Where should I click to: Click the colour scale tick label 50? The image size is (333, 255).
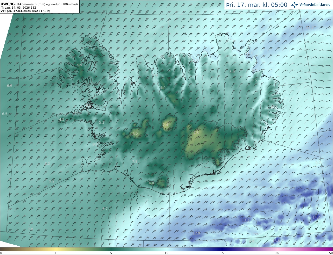[331, 253]
